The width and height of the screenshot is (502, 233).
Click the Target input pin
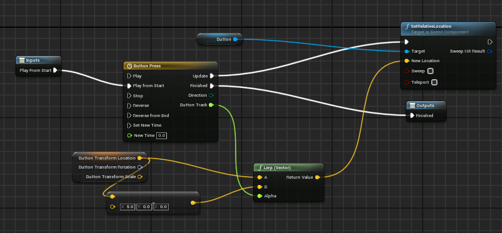point(406,51)
